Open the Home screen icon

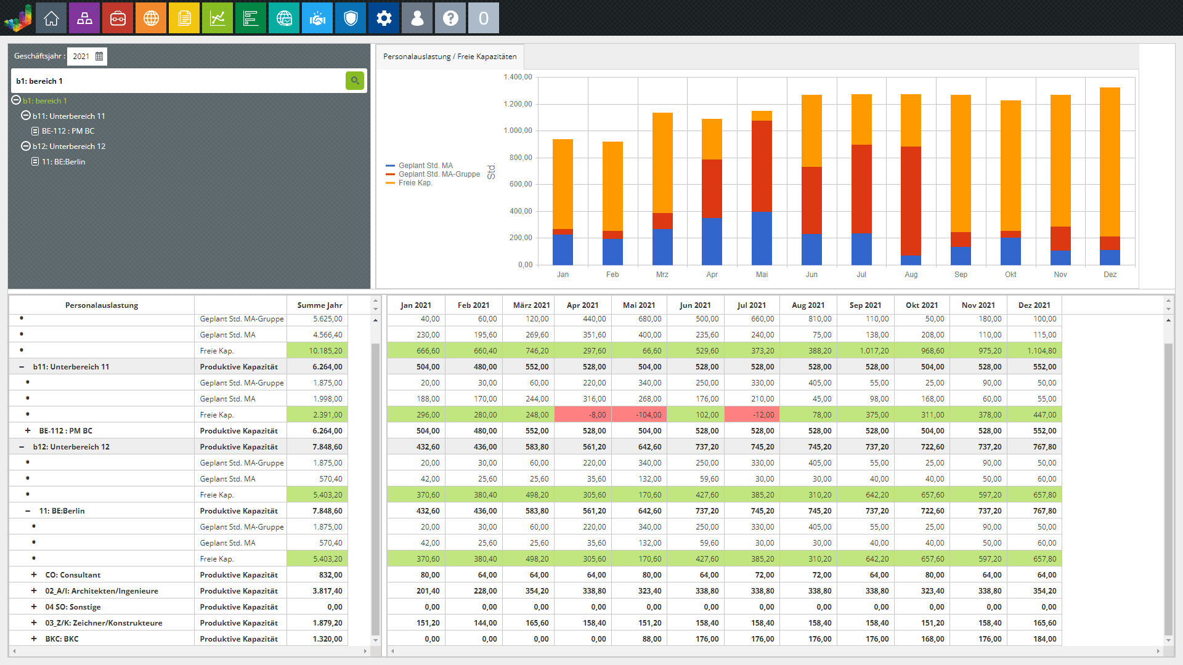coord(51,18)
